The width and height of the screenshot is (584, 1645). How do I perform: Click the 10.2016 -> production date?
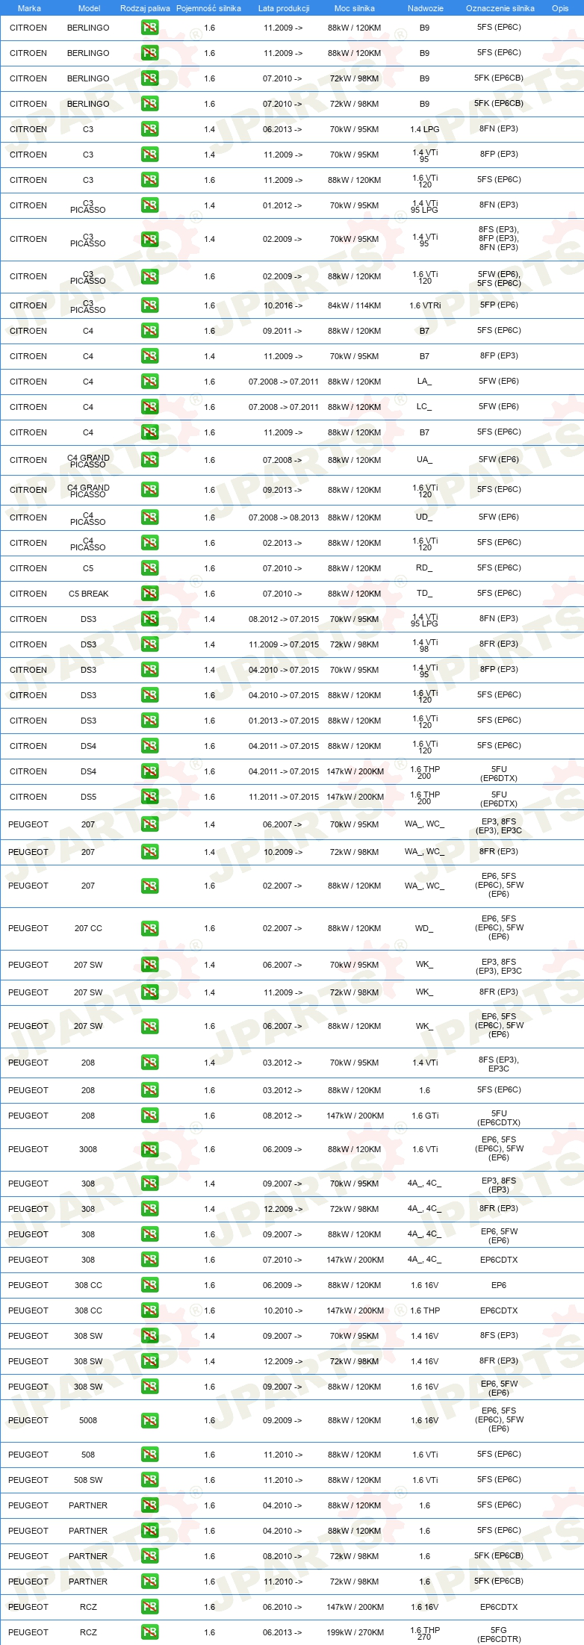pyautogui.click(x=283, y=305)
